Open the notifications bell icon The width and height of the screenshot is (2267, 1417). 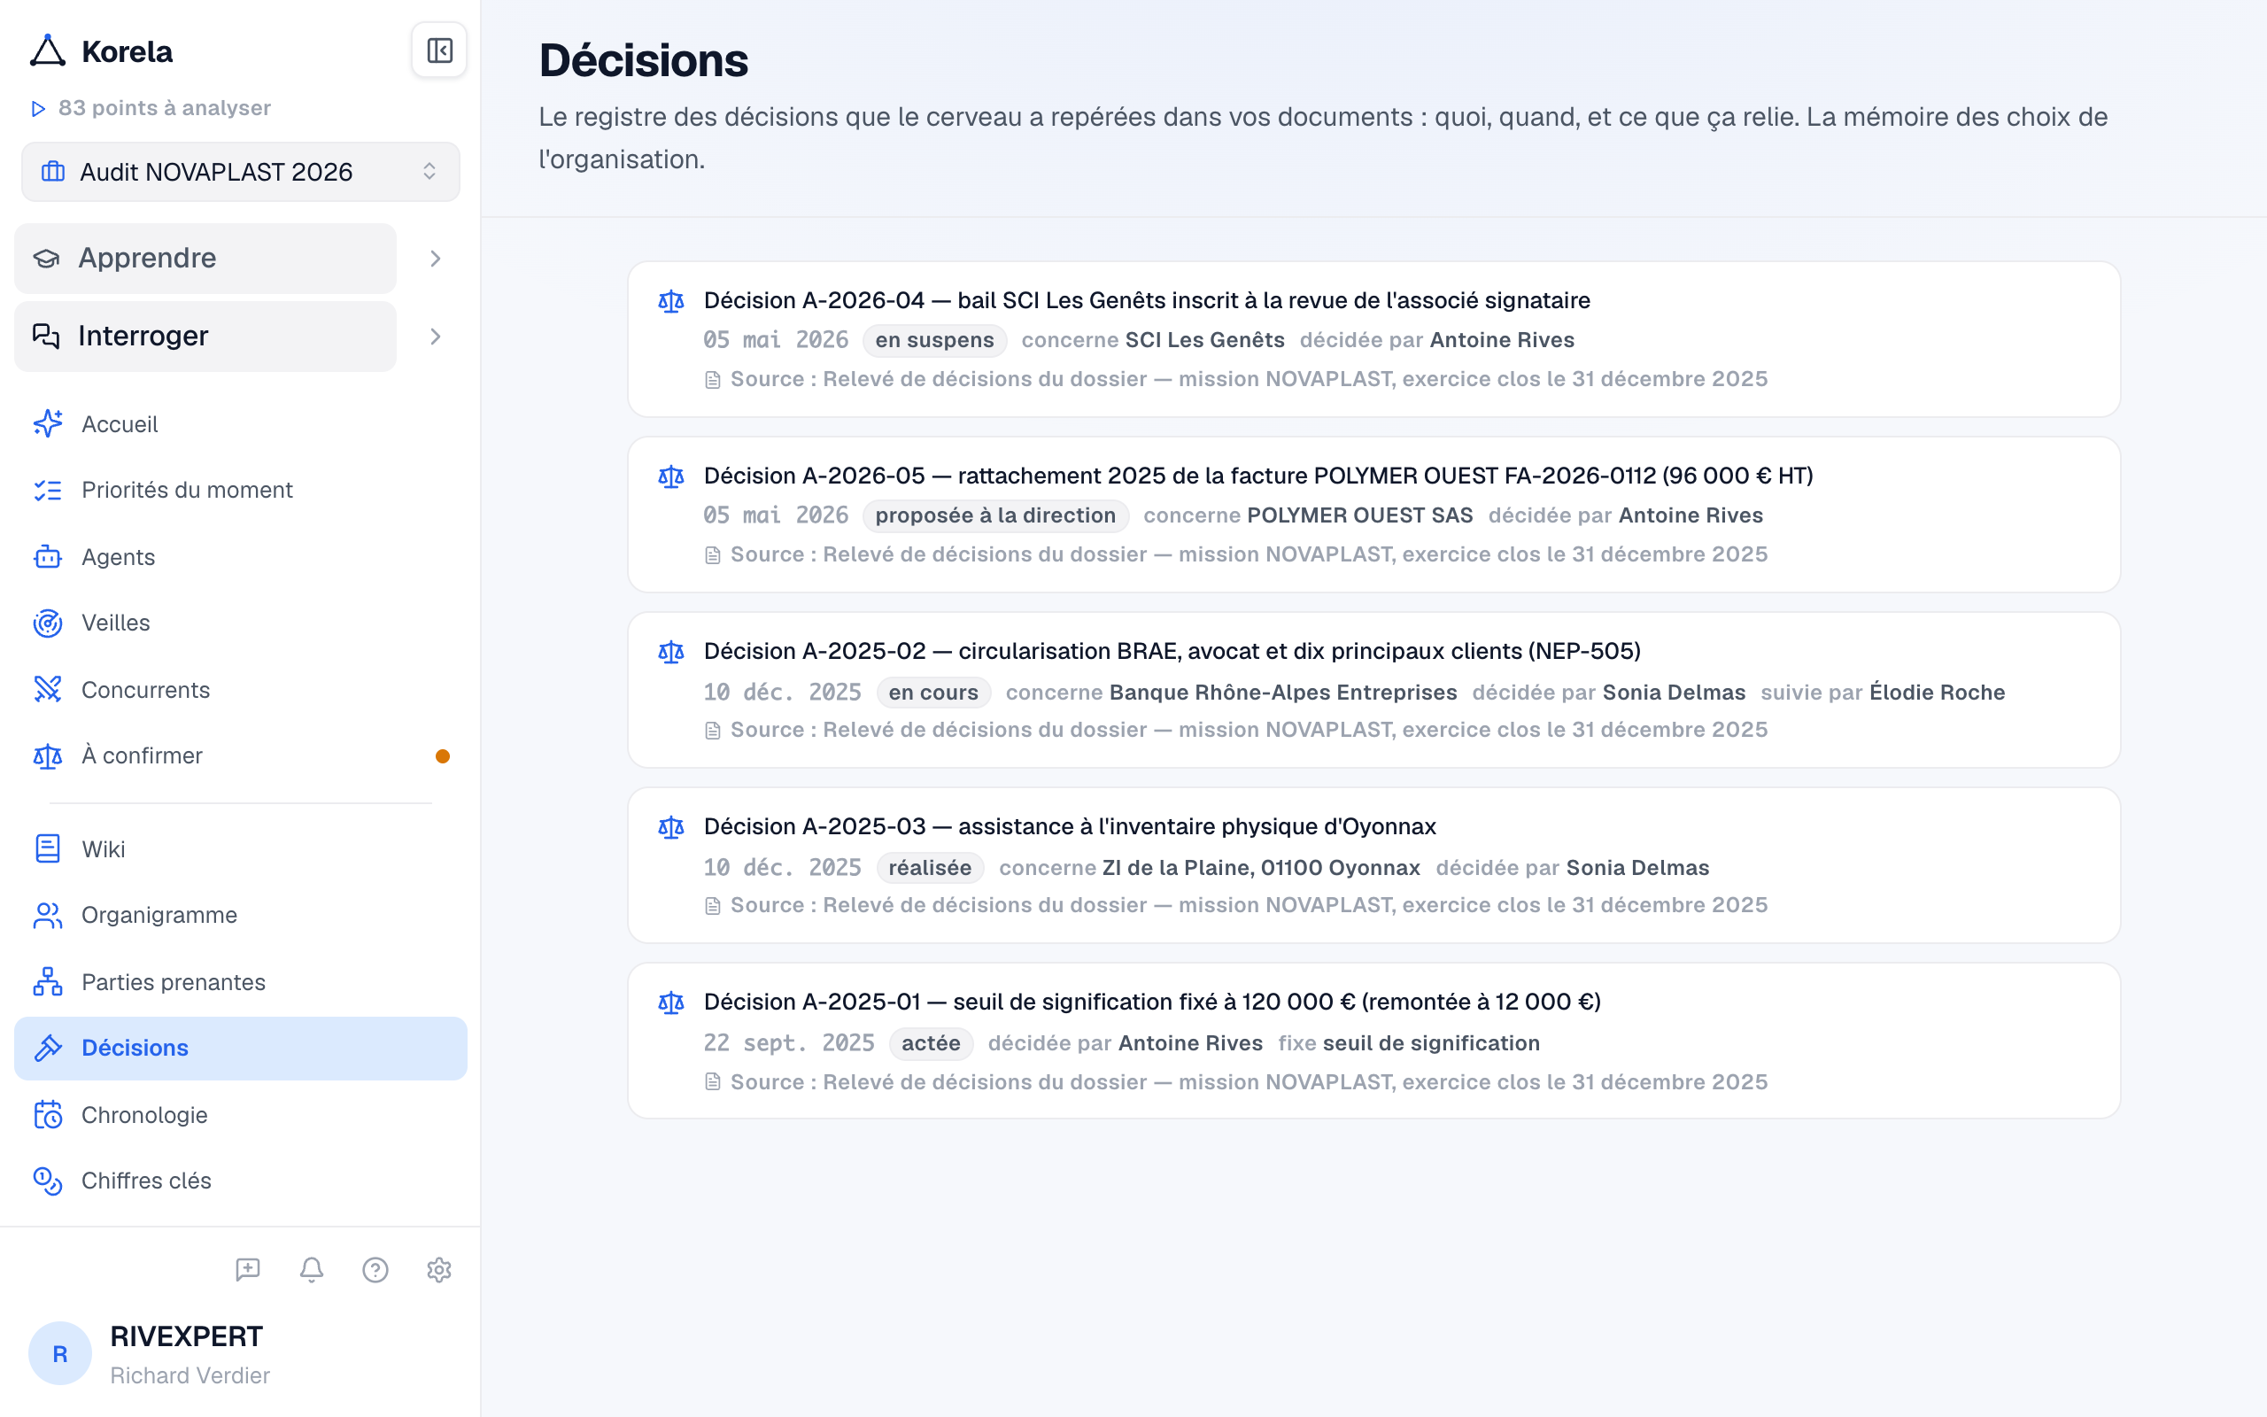coord(312,1270)
